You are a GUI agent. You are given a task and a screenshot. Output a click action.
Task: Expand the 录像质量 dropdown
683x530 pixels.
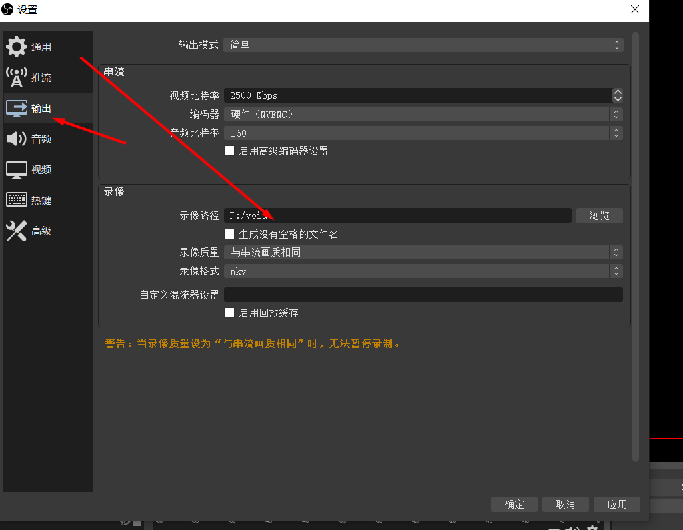[x=424, y=252]
